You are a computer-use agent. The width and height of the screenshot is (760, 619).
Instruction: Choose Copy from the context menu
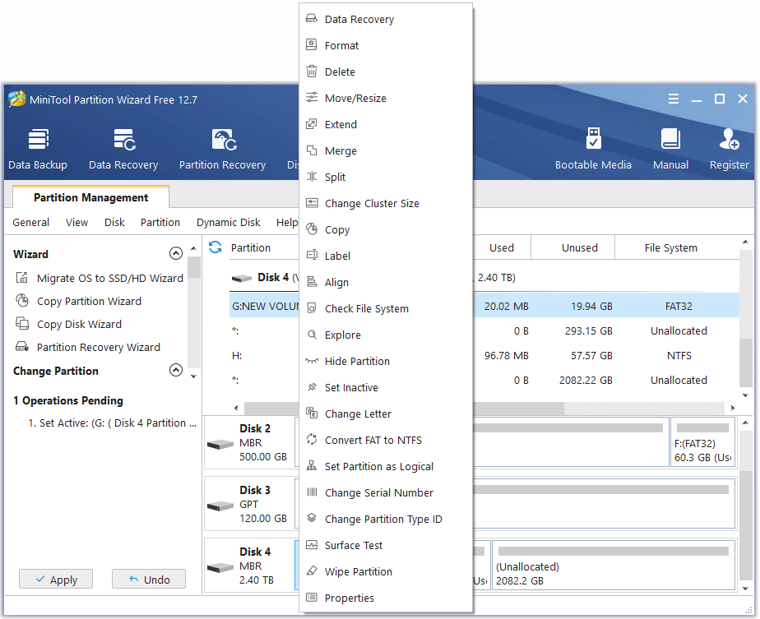tap(386, 229)
